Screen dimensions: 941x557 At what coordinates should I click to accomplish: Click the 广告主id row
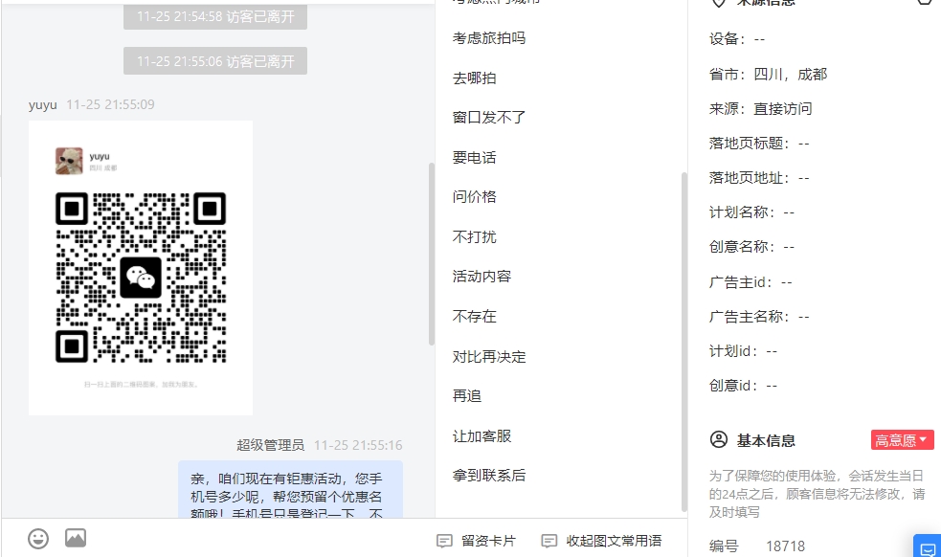[x=751, y=281]
